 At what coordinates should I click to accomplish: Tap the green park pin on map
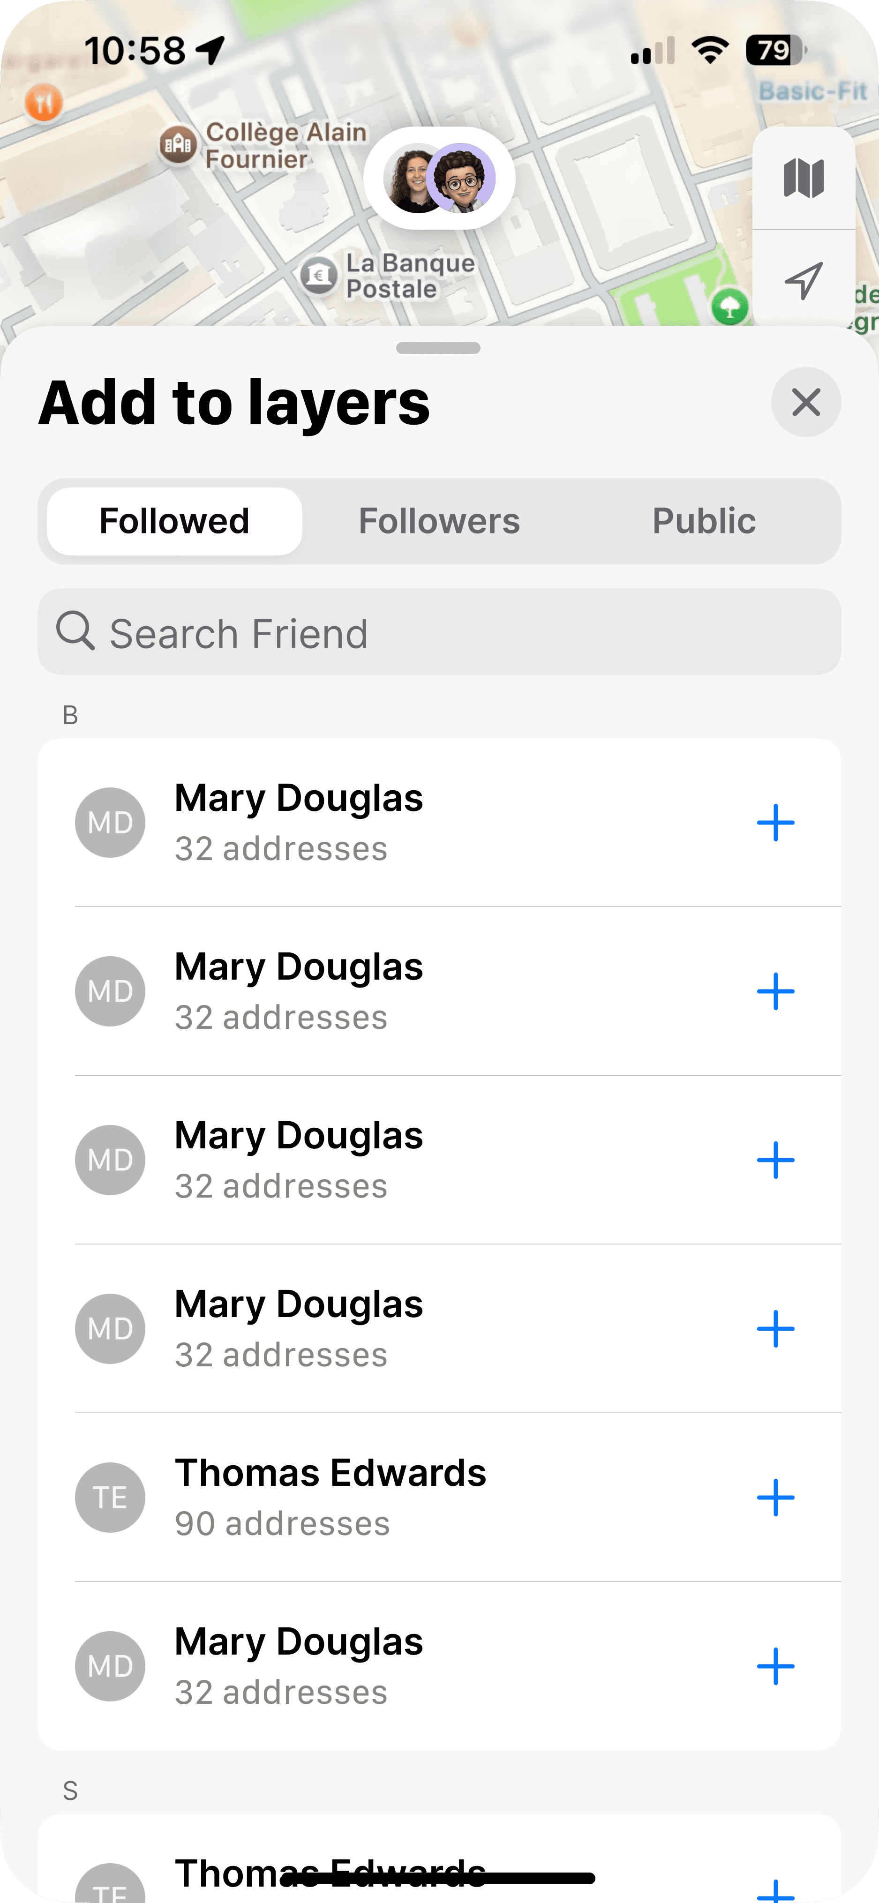pos(730,307)
